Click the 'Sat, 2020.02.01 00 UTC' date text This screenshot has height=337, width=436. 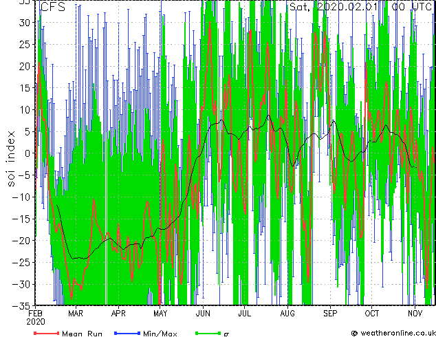point(360,6)
